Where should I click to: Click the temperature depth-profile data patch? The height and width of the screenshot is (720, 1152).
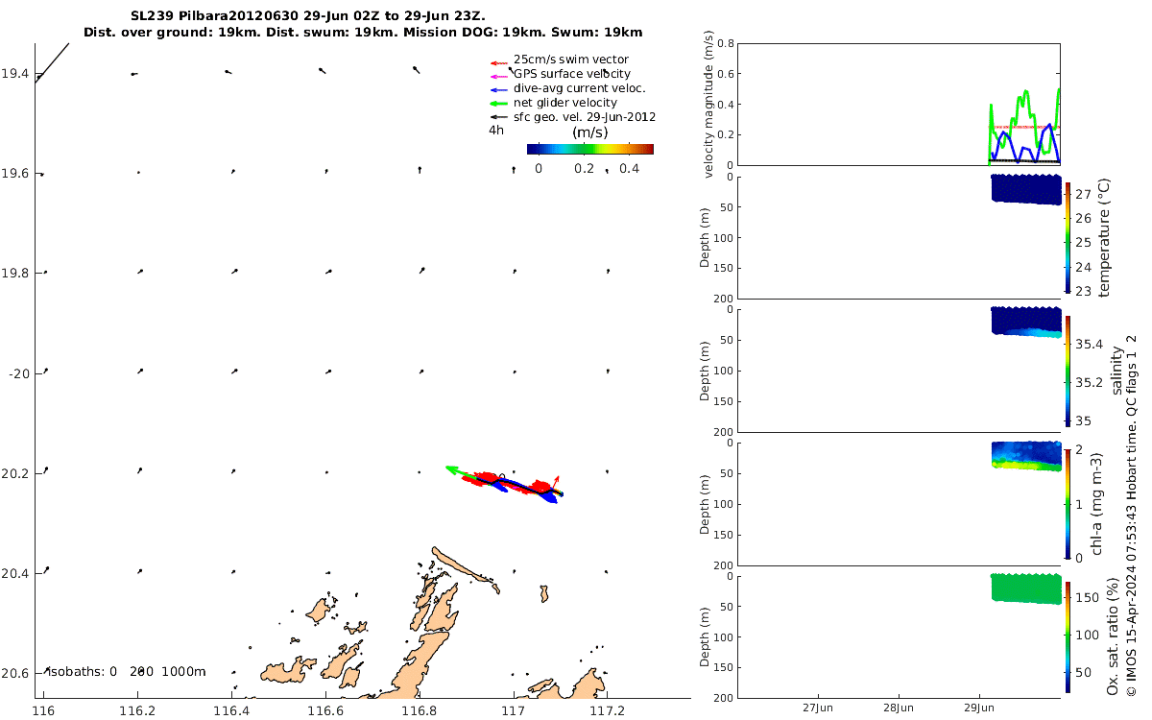1026,189
